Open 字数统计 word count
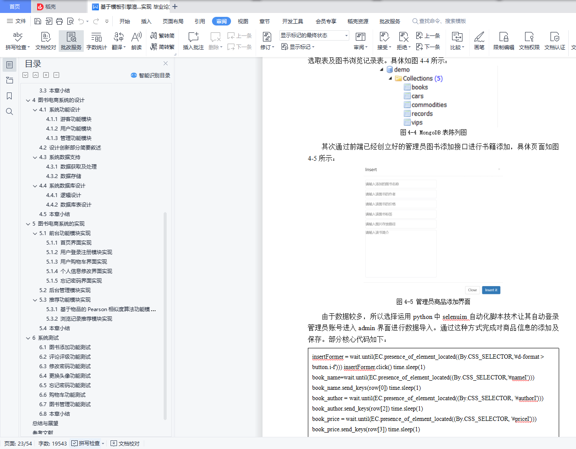 tap(97, 41)
